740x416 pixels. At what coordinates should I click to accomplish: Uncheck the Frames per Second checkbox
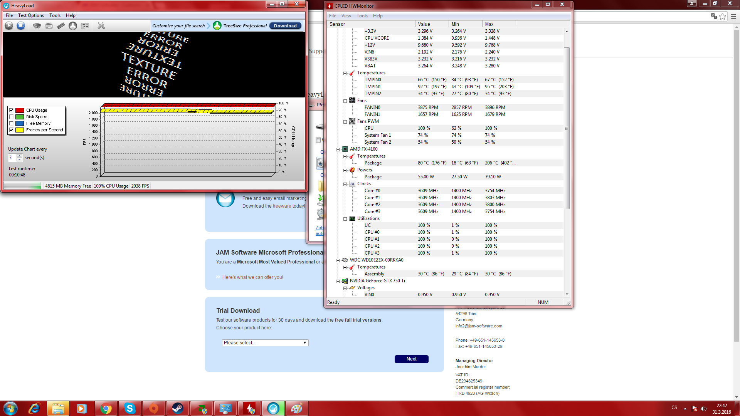11,130
